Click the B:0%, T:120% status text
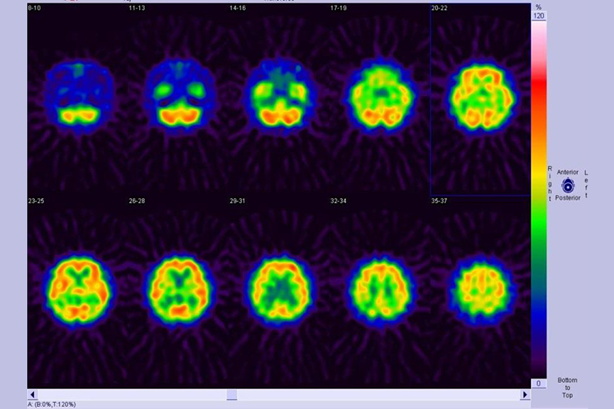614x409 pixels. (52, 404)
